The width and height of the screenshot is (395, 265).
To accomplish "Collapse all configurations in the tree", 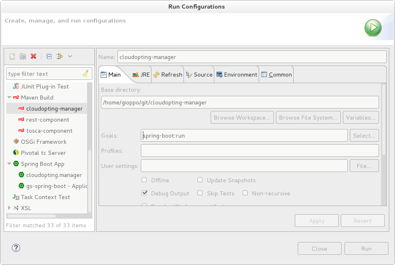I will tap(49, 56).
